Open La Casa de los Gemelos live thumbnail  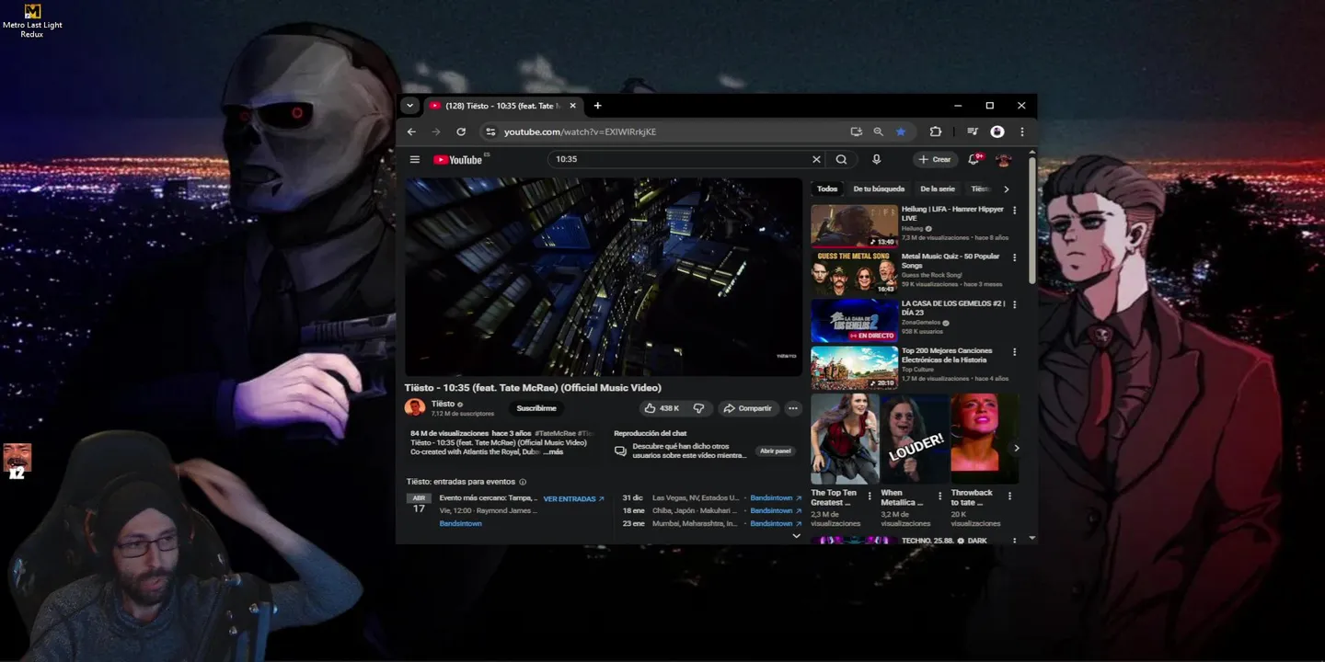coord(854,321)
